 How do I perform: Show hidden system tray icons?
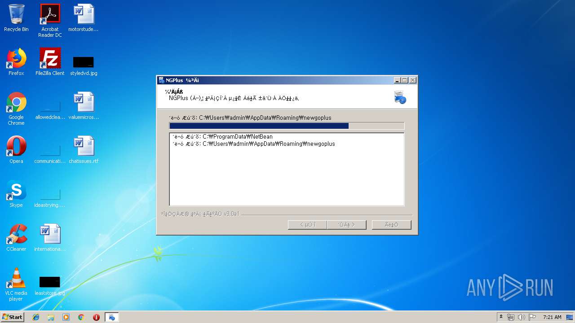click(501, 317)
